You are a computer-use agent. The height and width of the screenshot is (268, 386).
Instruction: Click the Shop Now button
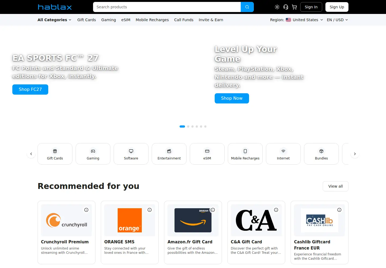pos(232,98)
